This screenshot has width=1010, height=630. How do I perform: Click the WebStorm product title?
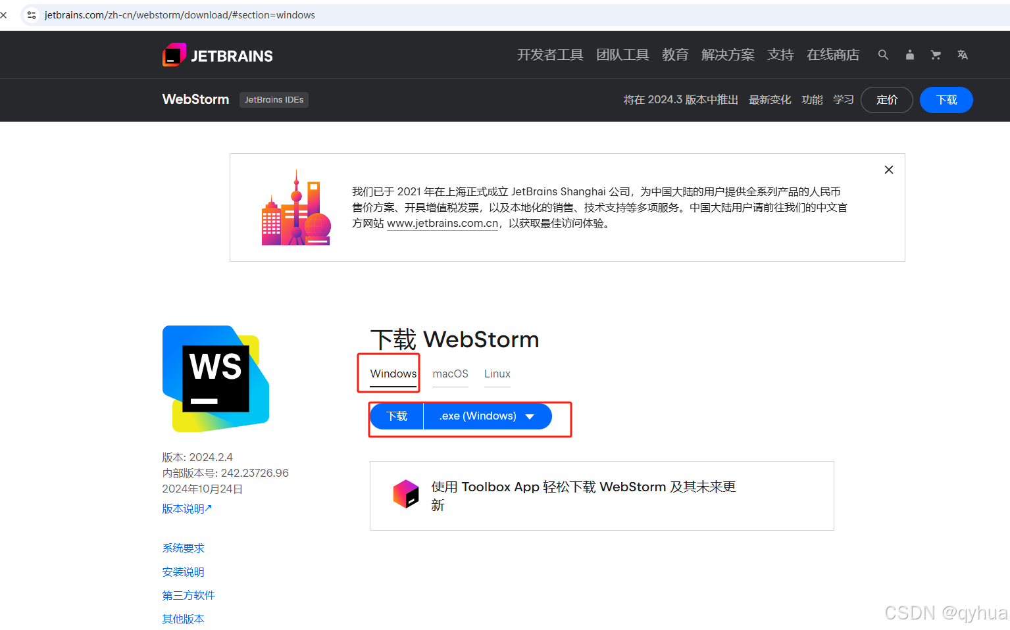pyautogui.click(x=195, y=99)
